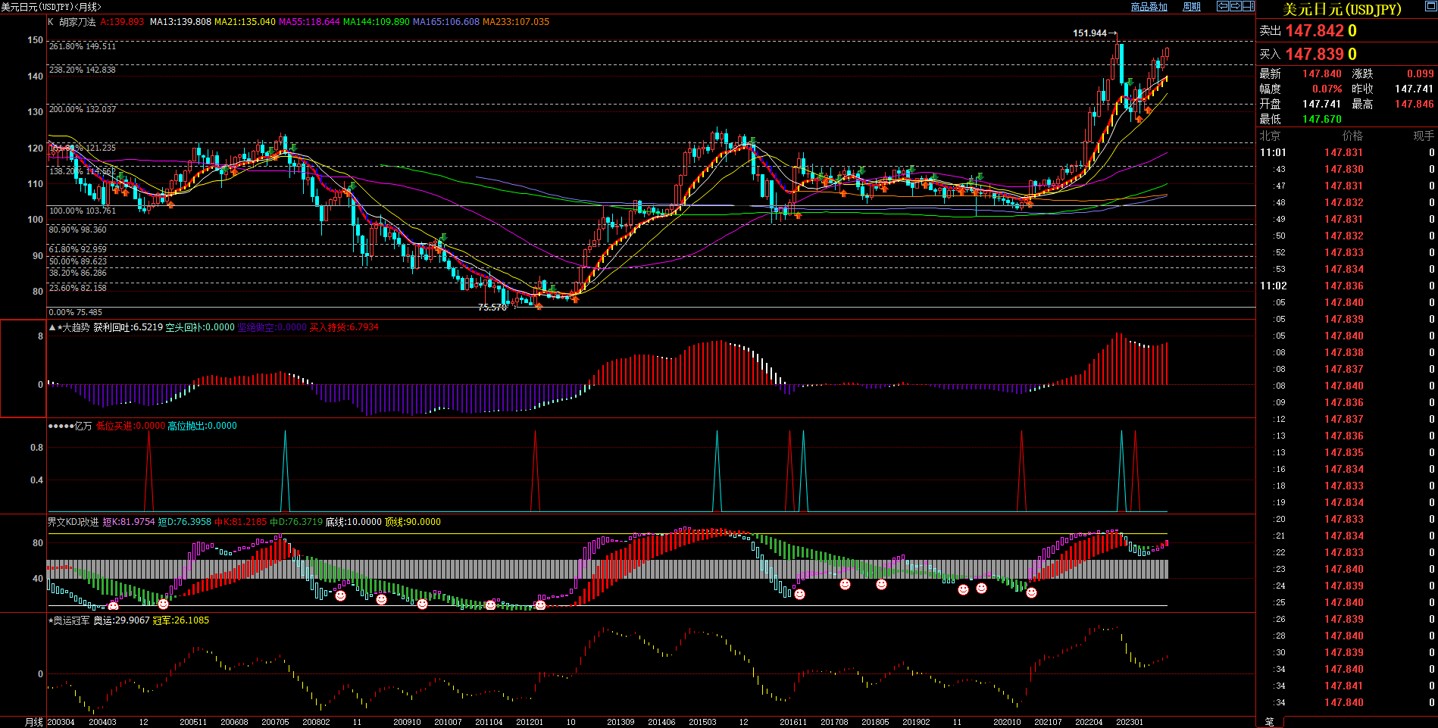Click the star icon before 大趋势

pos(59,327)
